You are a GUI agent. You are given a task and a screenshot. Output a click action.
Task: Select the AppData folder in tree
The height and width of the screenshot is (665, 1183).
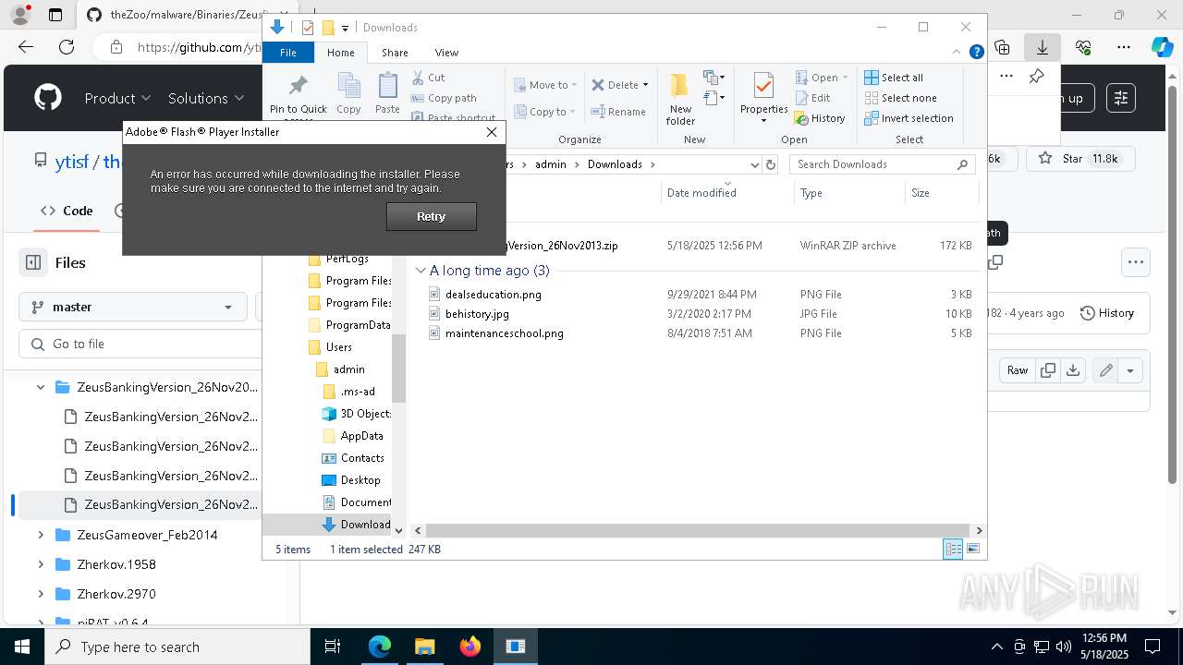click(x=352, y=436)
